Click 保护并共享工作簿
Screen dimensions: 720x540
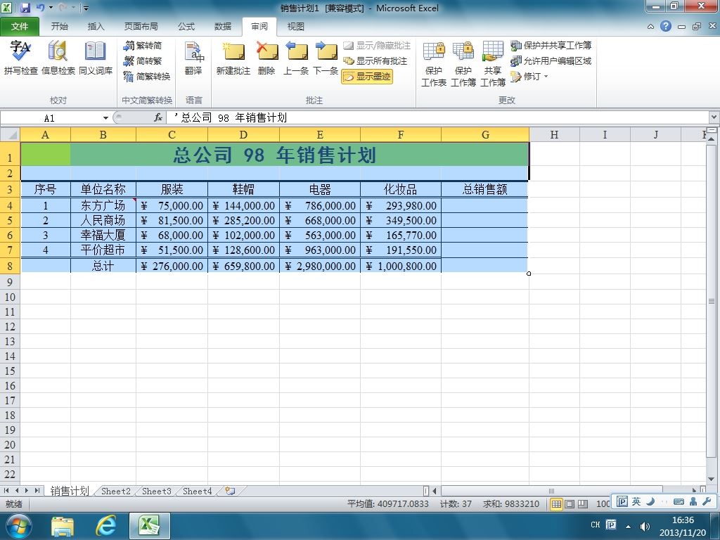tap(551, 46)
